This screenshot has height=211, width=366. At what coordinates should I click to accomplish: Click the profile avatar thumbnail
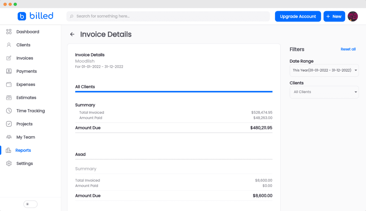[353, 16]
